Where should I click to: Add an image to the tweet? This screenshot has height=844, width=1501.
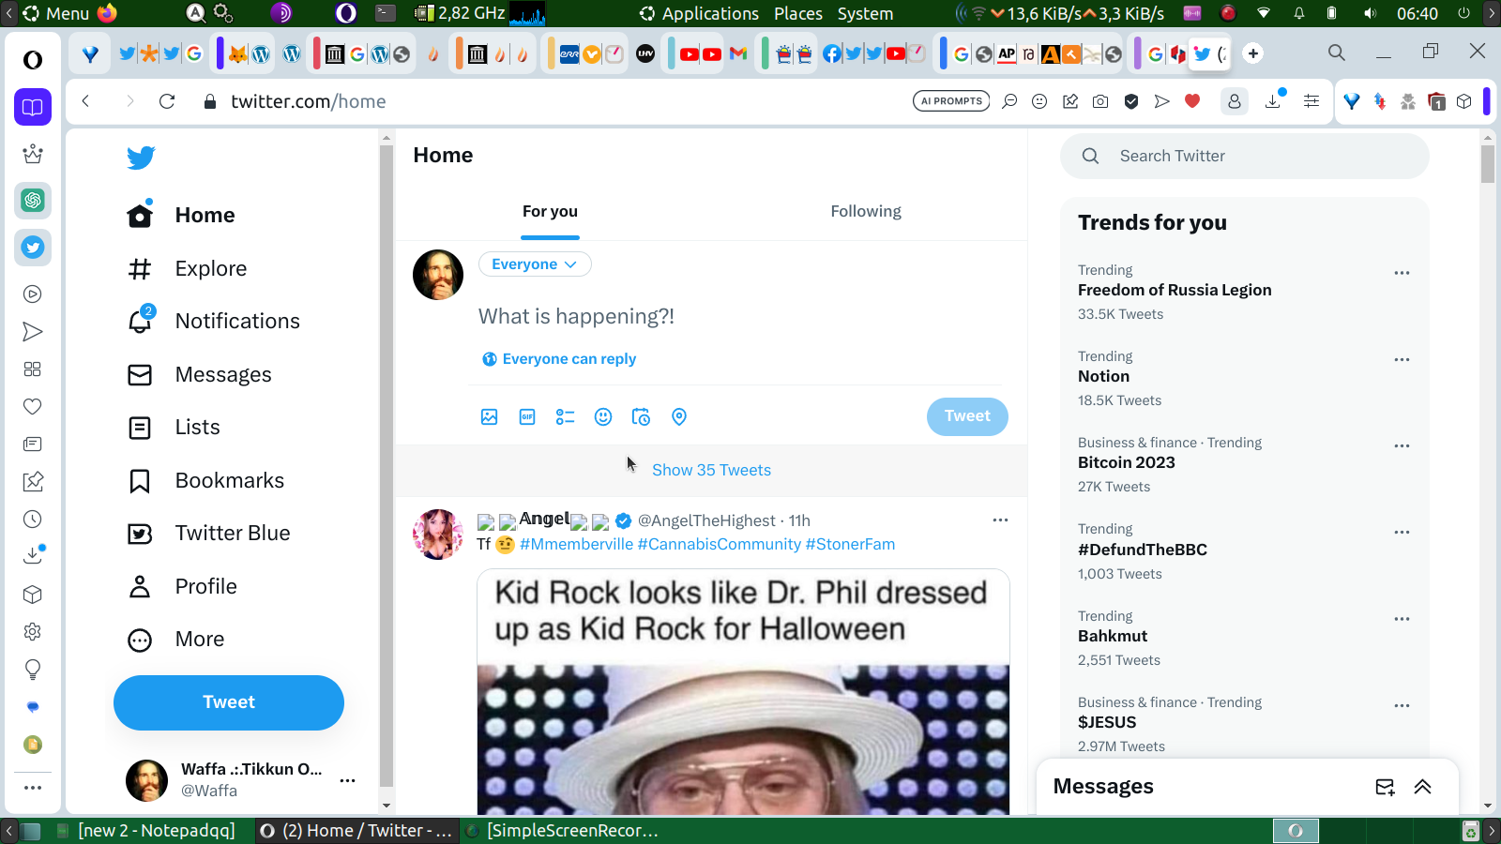pos(489,417)
